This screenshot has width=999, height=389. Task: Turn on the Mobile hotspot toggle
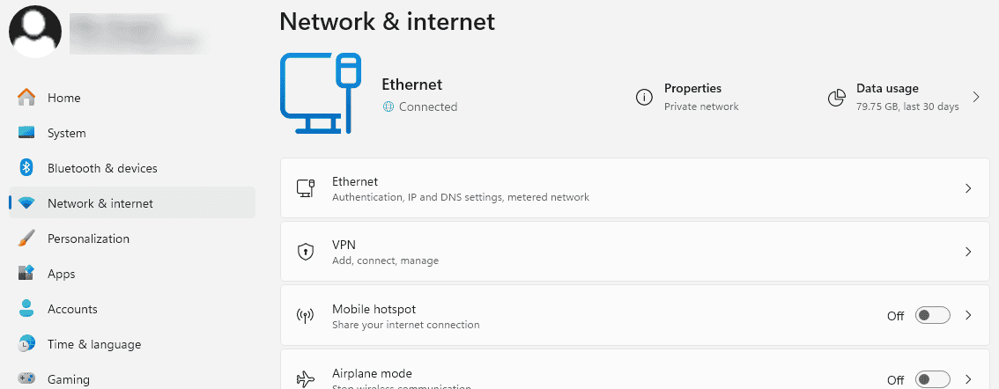point(933,315)
